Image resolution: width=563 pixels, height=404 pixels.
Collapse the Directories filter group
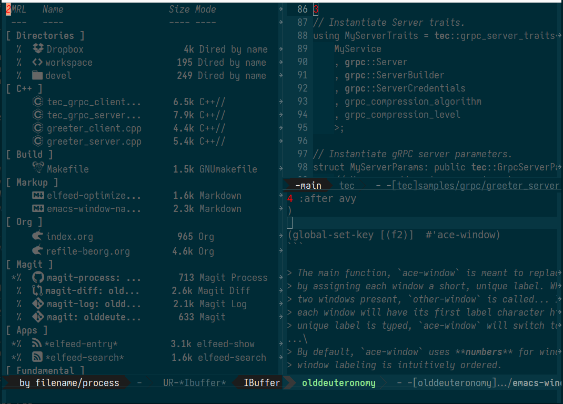45,36
